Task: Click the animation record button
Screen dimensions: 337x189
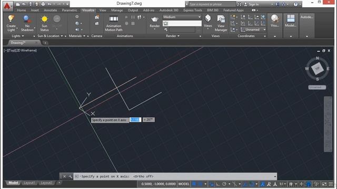Action: click(x=126, y=23)
